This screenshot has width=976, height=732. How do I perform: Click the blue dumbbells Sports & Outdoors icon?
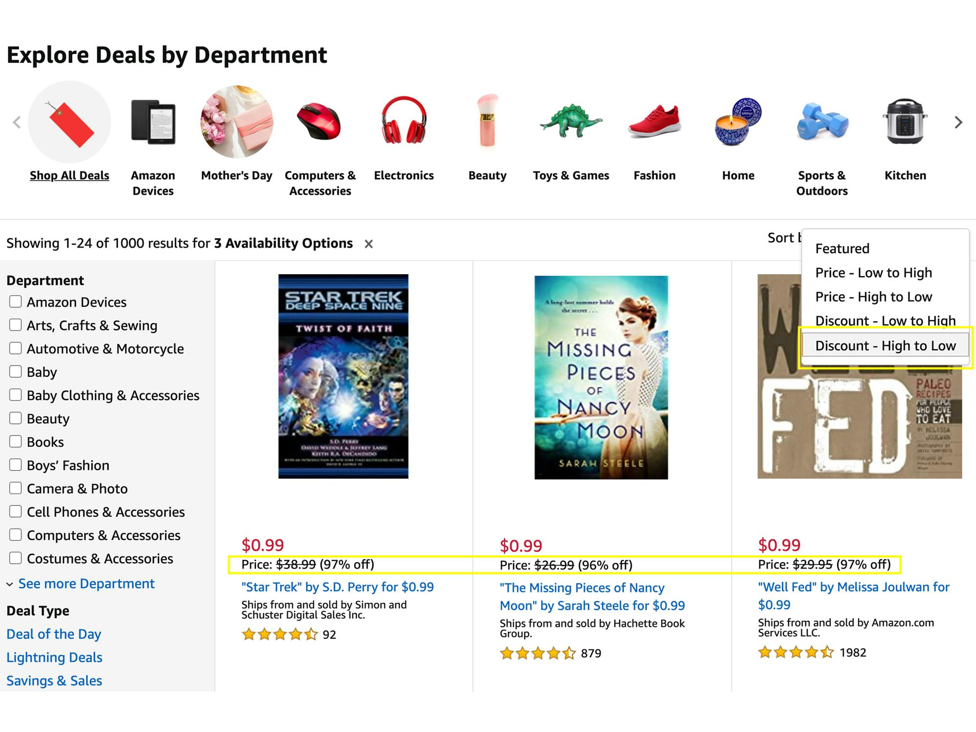(x=822, y=122)
